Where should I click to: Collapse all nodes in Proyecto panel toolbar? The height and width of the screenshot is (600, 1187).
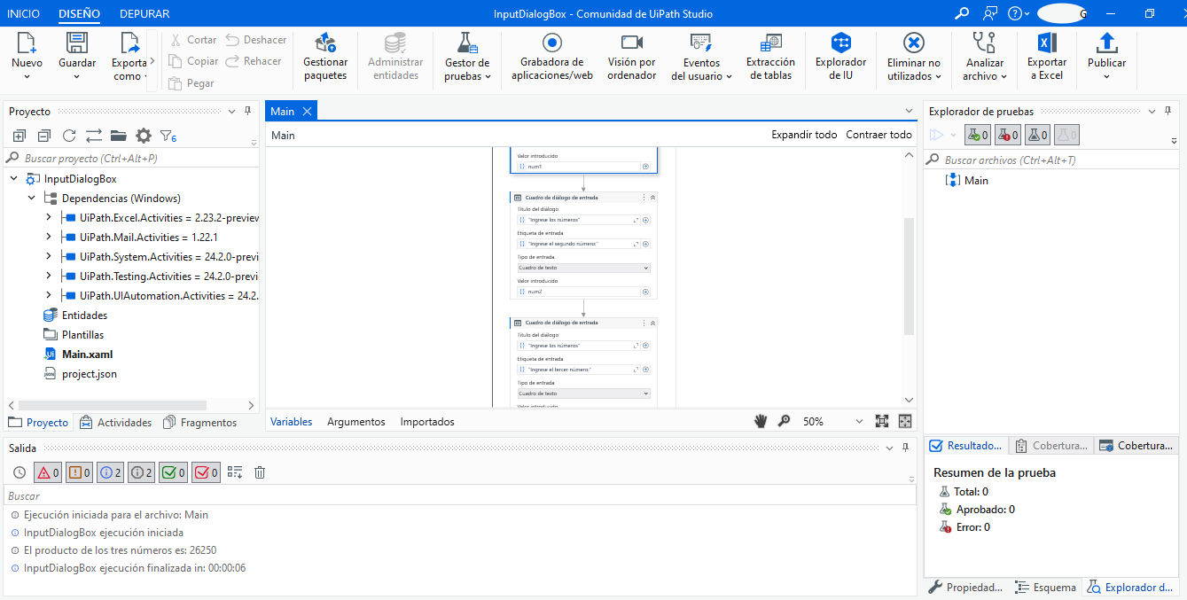[44, 136]
